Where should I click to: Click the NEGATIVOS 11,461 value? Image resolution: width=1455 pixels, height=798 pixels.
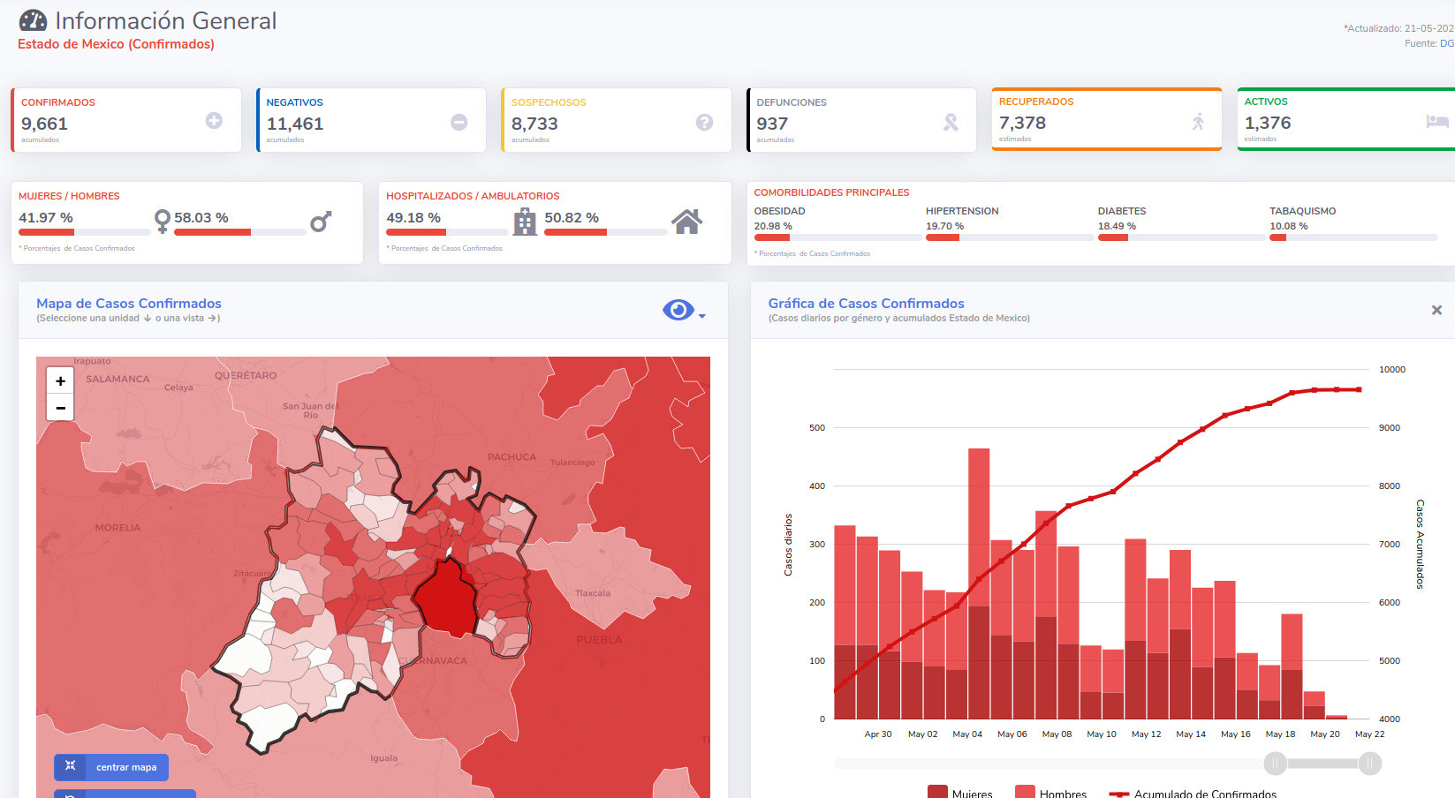click(x=295, y=124)
